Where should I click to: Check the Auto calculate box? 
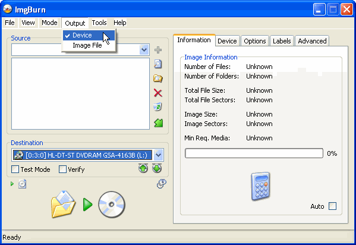pos(333,206)
